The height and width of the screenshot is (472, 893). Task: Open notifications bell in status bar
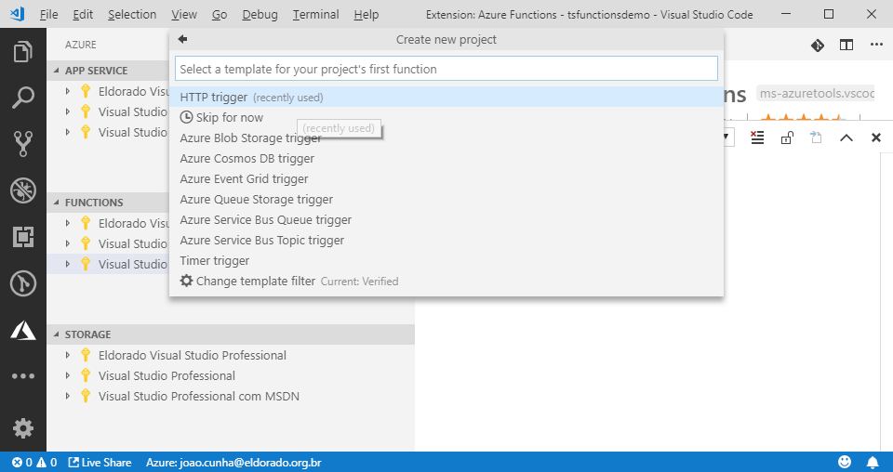pos(873,462)
